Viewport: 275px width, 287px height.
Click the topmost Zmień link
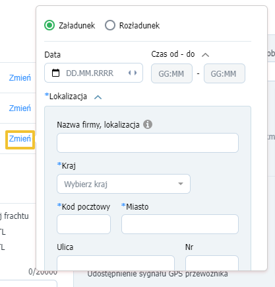click(20, 78)
